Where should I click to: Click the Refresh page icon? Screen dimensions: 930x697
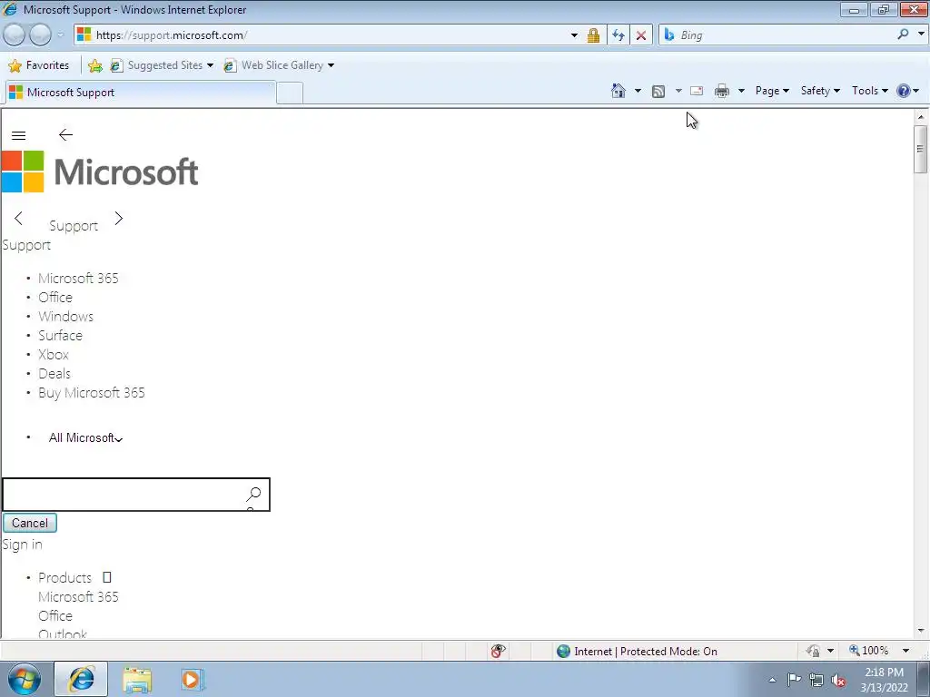pos(618,35)
